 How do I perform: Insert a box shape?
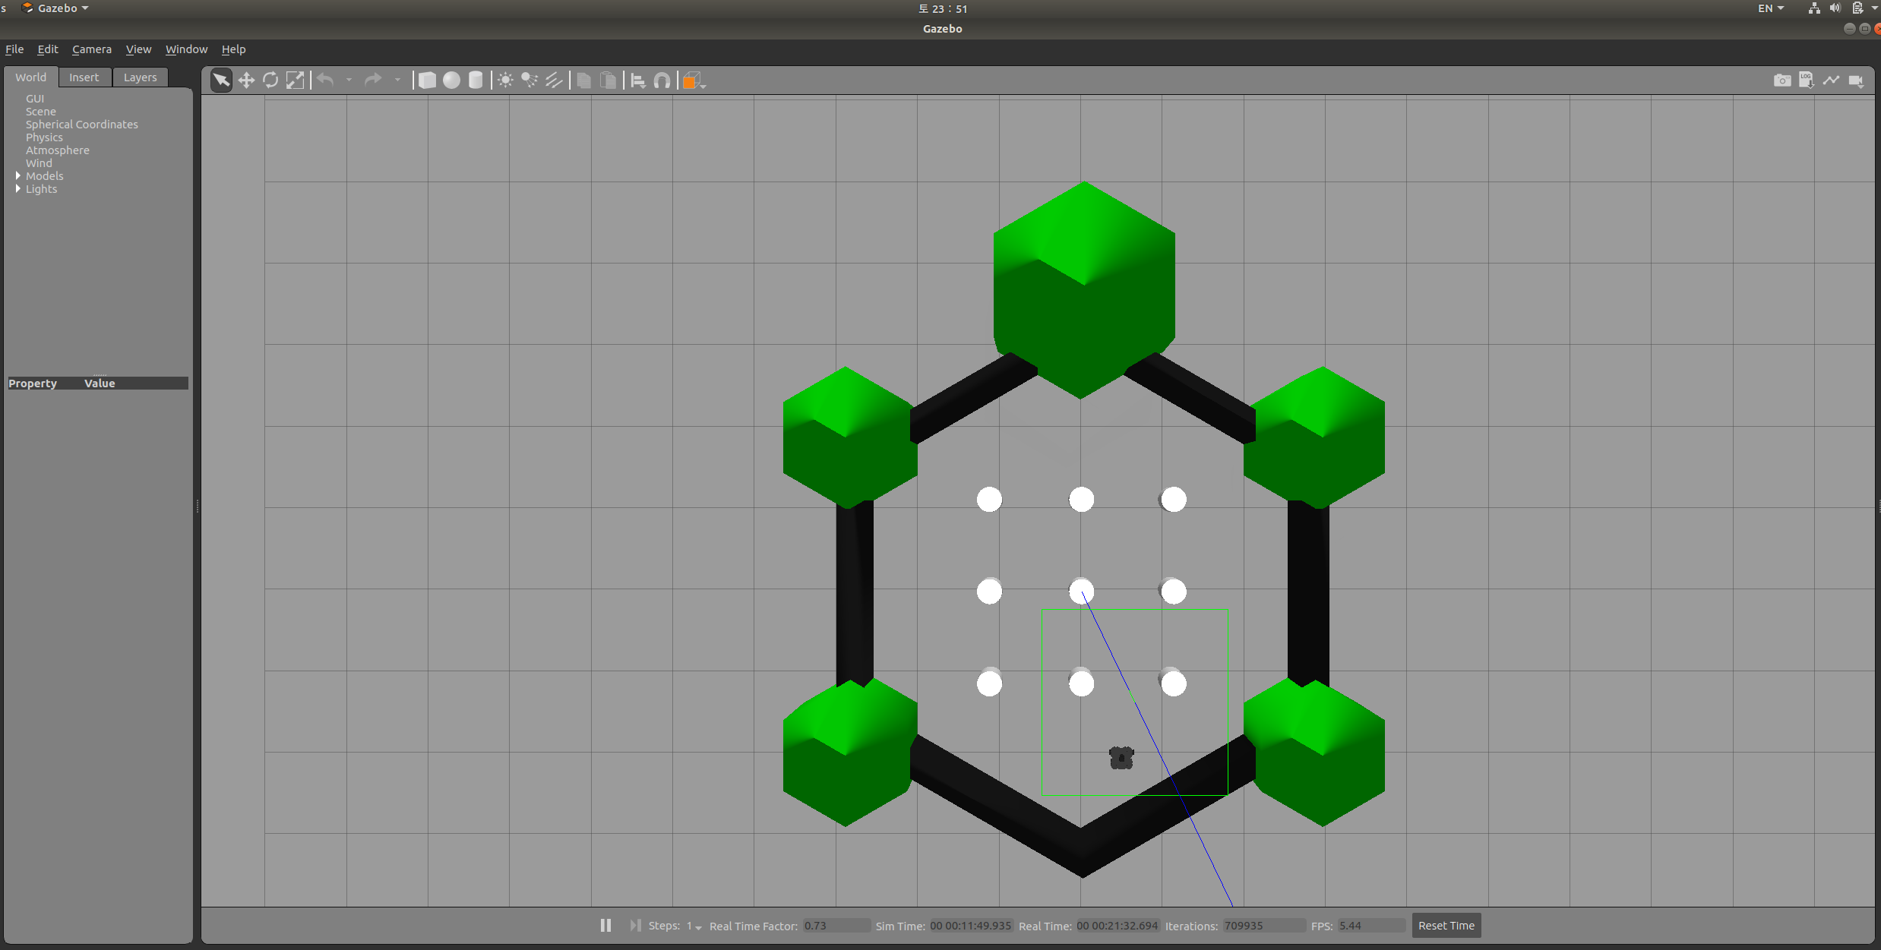pyautogui.click(x=427, y=80)
